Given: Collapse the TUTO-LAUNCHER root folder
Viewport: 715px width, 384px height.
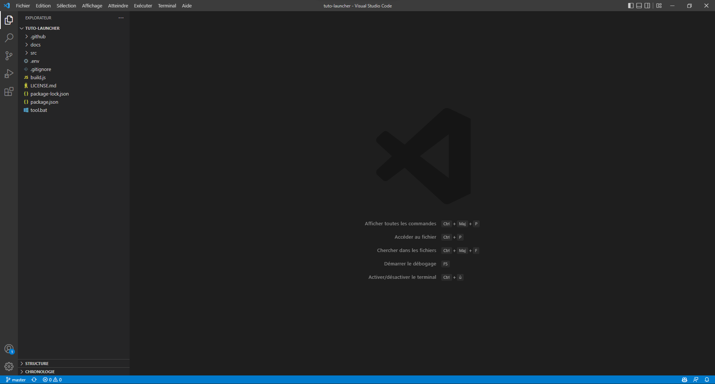Looking at the screenshot, I should tap(74, 28).
